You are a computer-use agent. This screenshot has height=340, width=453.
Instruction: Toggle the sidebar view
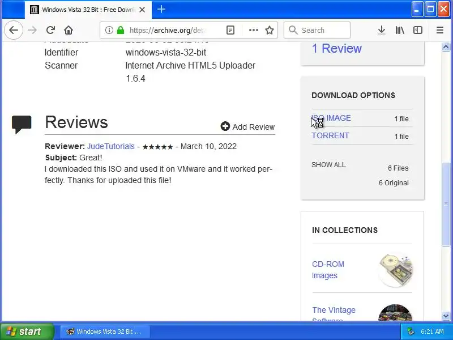point(418,30)
